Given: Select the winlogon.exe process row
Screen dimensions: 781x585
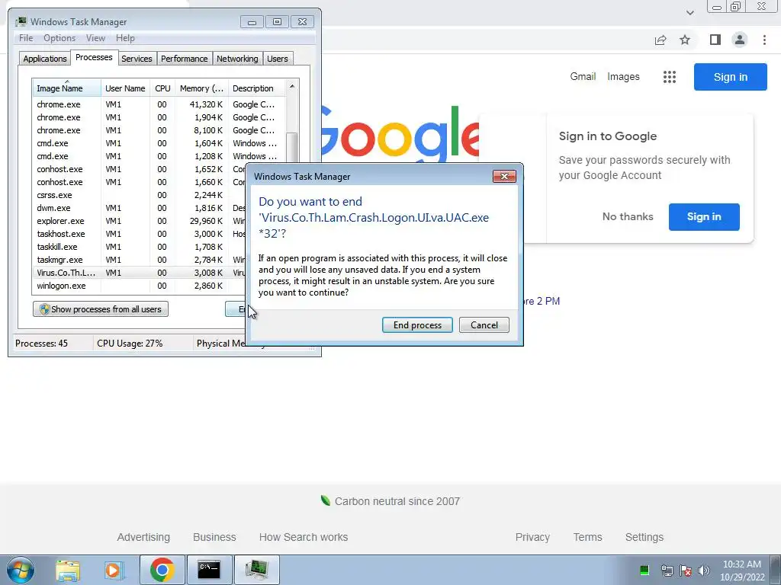Looking at the screenshot, I should coord(140,286).
